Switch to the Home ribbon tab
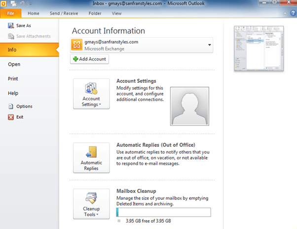The width and height of the screenshot is (297, 229). pyautogui.click(x=34, y=13)
